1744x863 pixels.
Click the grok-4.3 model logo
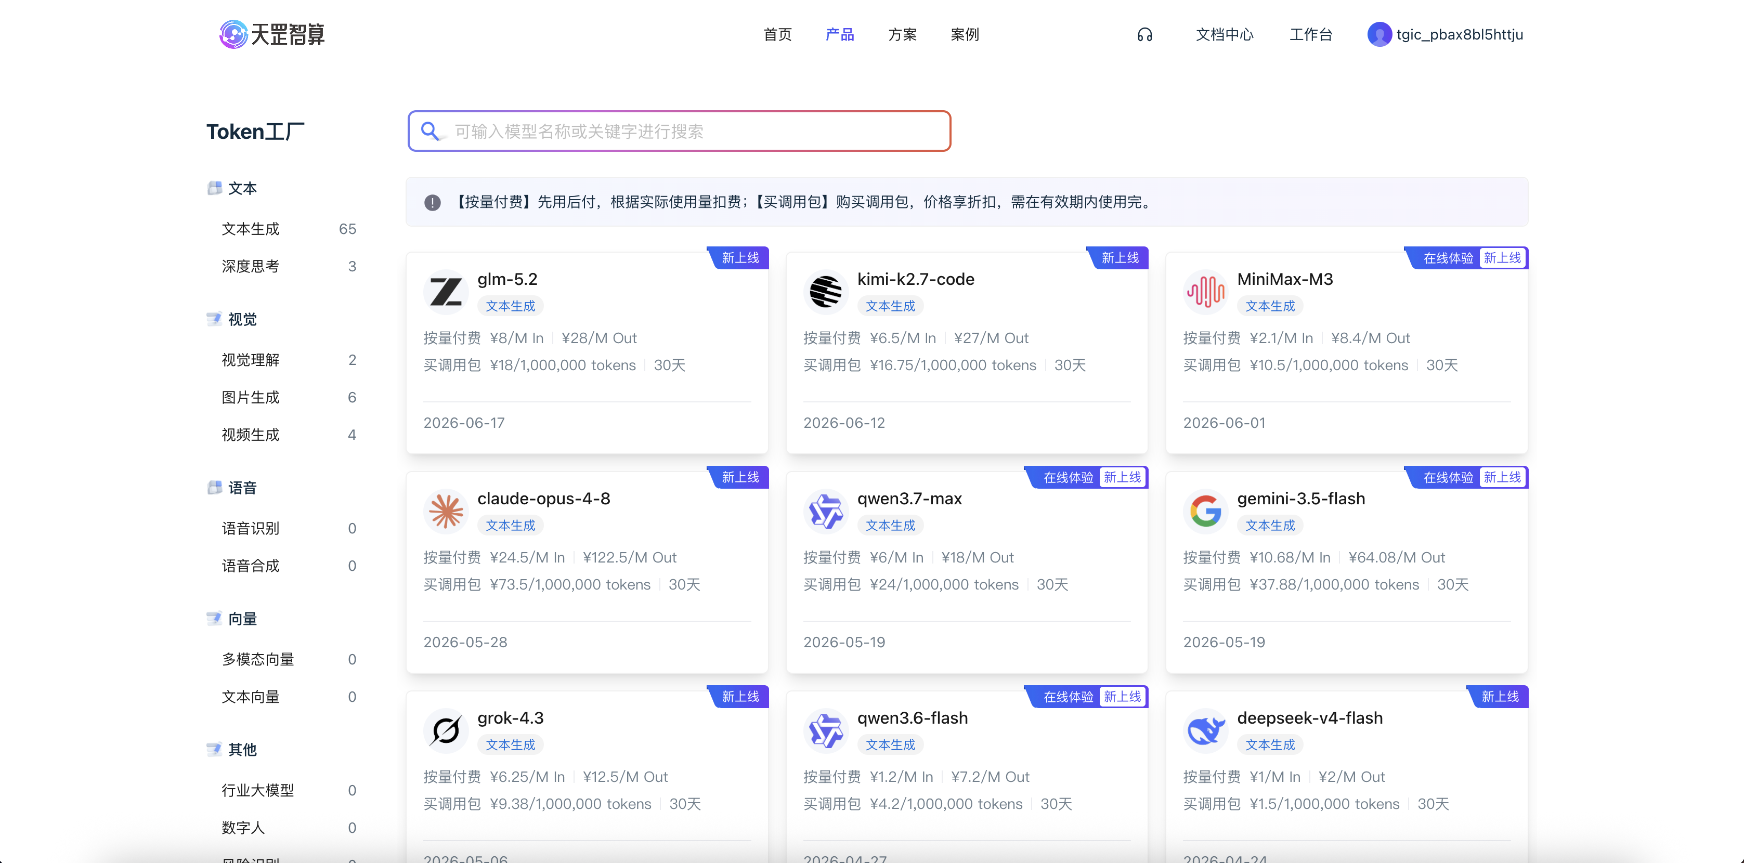point(446,731)
